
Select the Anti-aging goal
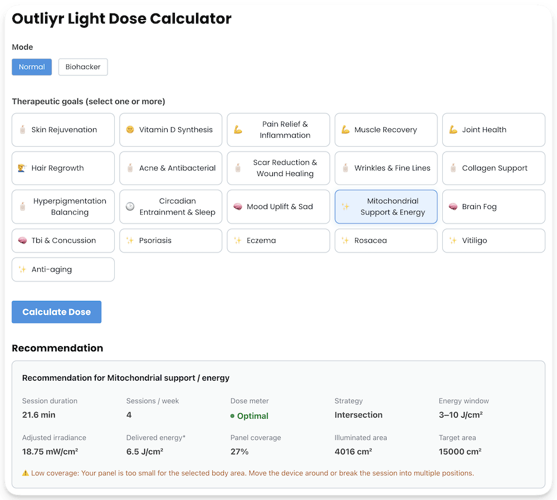[62, 269]
